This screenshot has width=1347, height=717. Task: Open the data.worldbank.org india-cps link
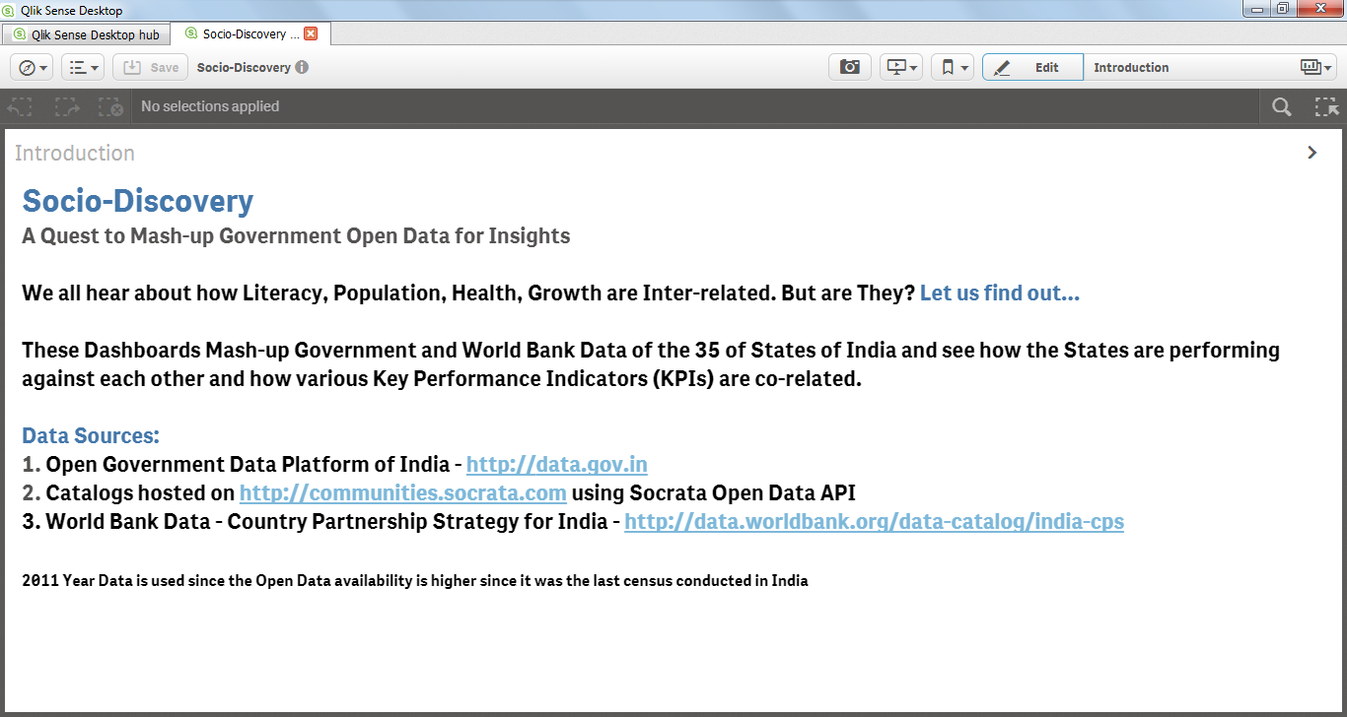pos(875,521)
